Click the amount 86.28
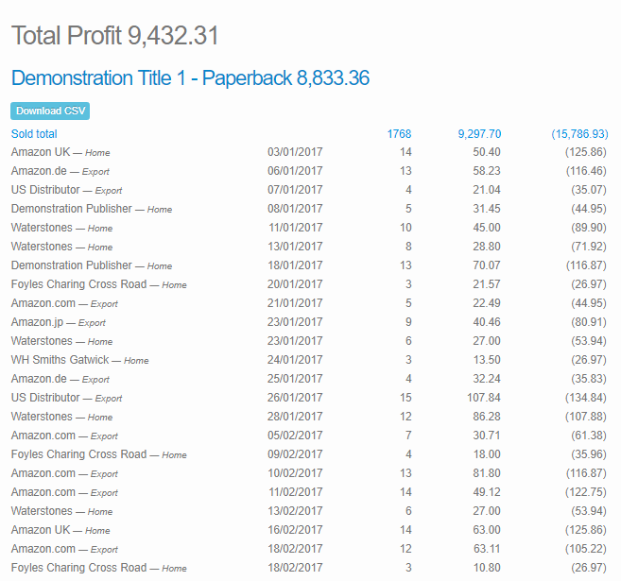The height and width of the screenshot is (581, 621). [x=487, y=417]
